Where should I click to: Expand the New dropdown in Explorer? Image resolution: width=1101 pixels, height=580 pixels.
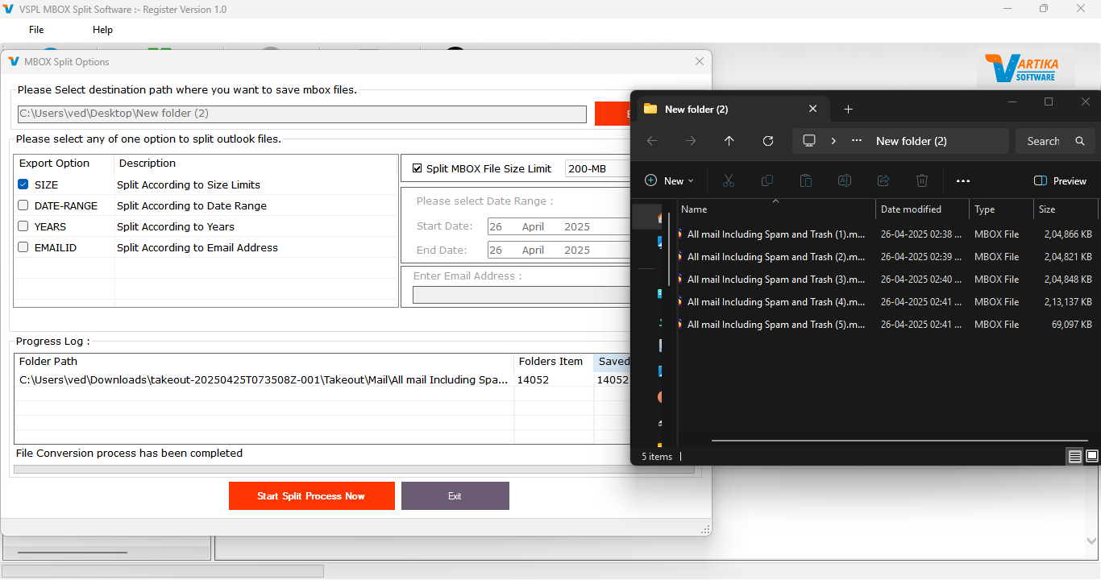(669, 181)
